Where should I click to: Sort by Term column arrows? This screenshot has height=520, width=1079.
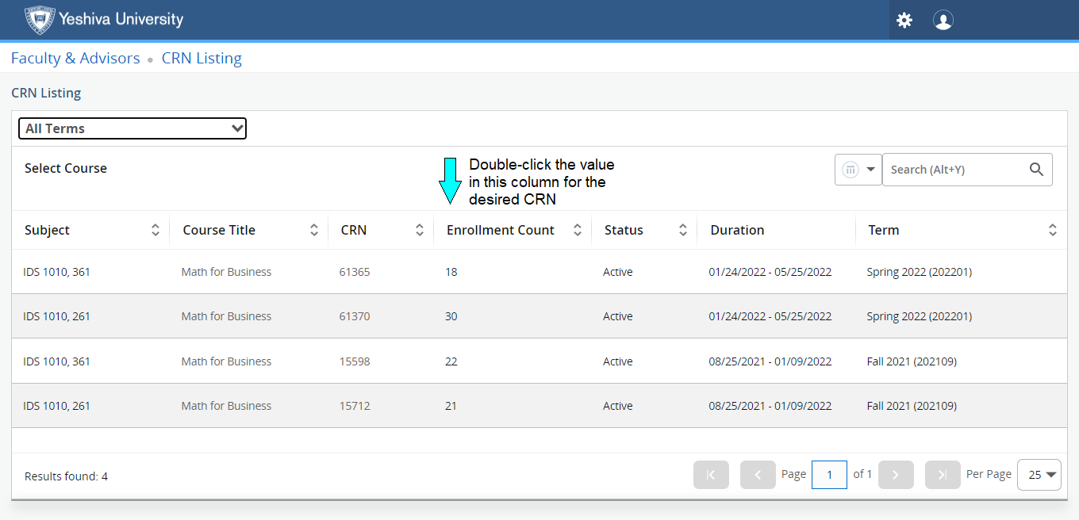pos(1052,231)
